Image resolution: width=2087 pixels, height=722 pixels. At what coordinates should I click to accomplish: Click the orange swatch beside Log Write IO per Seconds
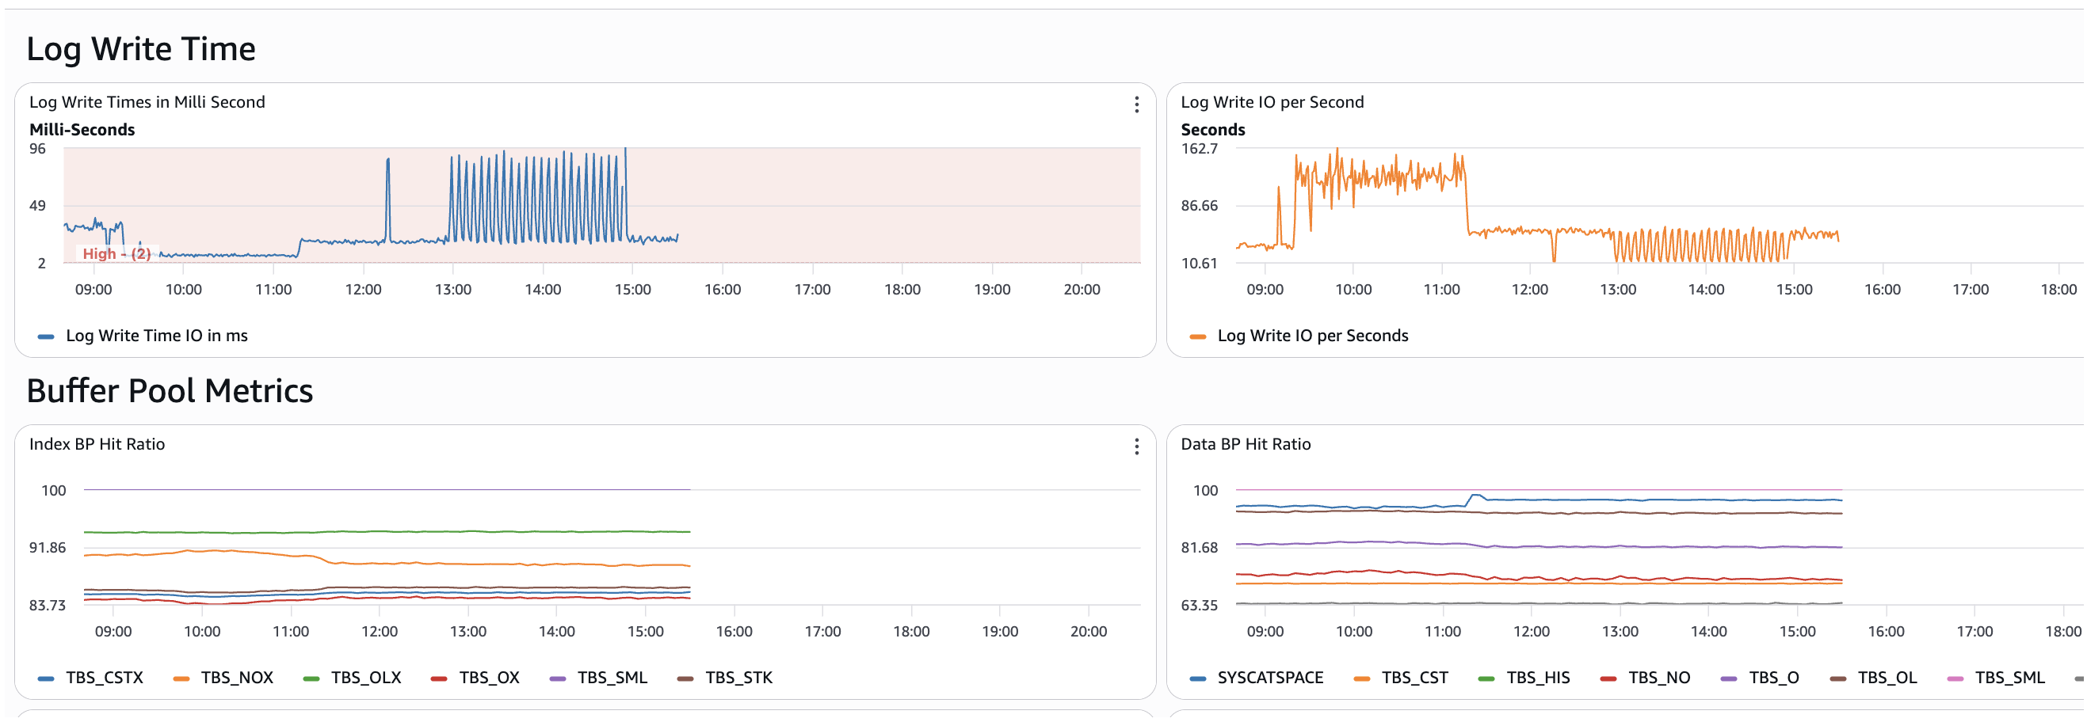(1197, 336)
